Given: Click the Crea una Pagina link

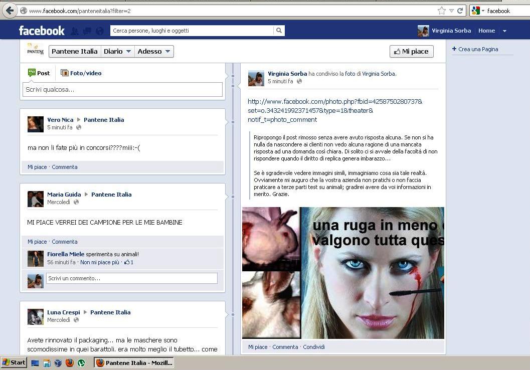Looking at the screenshot, I should [478, 49].
